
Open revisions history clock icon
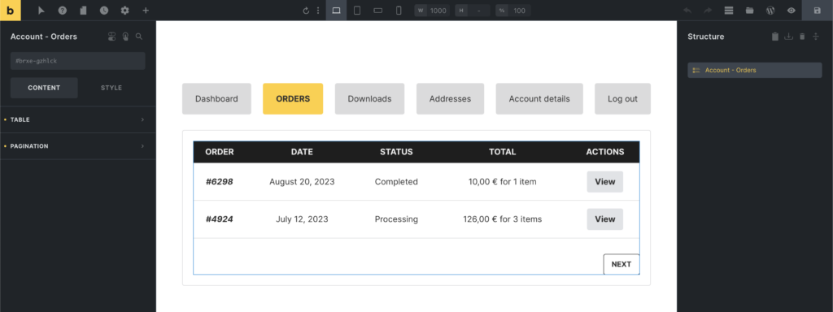(x=103, y=11)
